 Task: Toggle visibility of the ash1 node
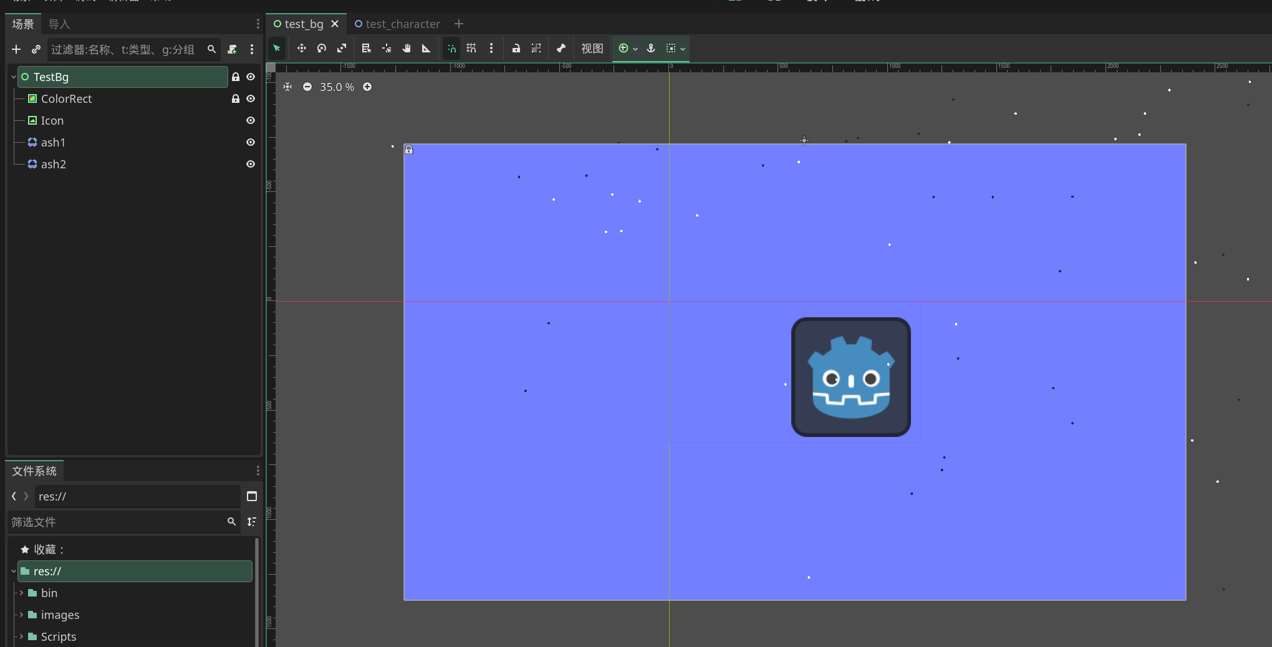pyautogui.click(x=251, y=142)
